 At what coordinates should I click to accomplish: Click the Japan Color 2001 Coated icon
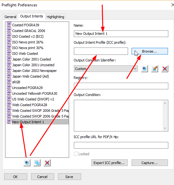coord(9,59)
